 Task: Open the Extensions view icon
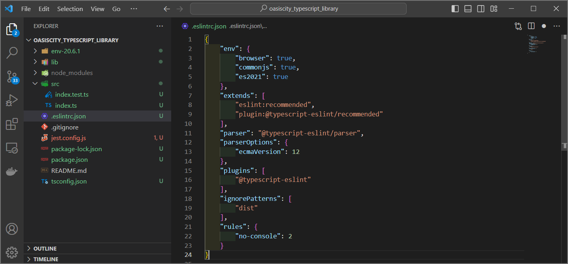point(12,124)
